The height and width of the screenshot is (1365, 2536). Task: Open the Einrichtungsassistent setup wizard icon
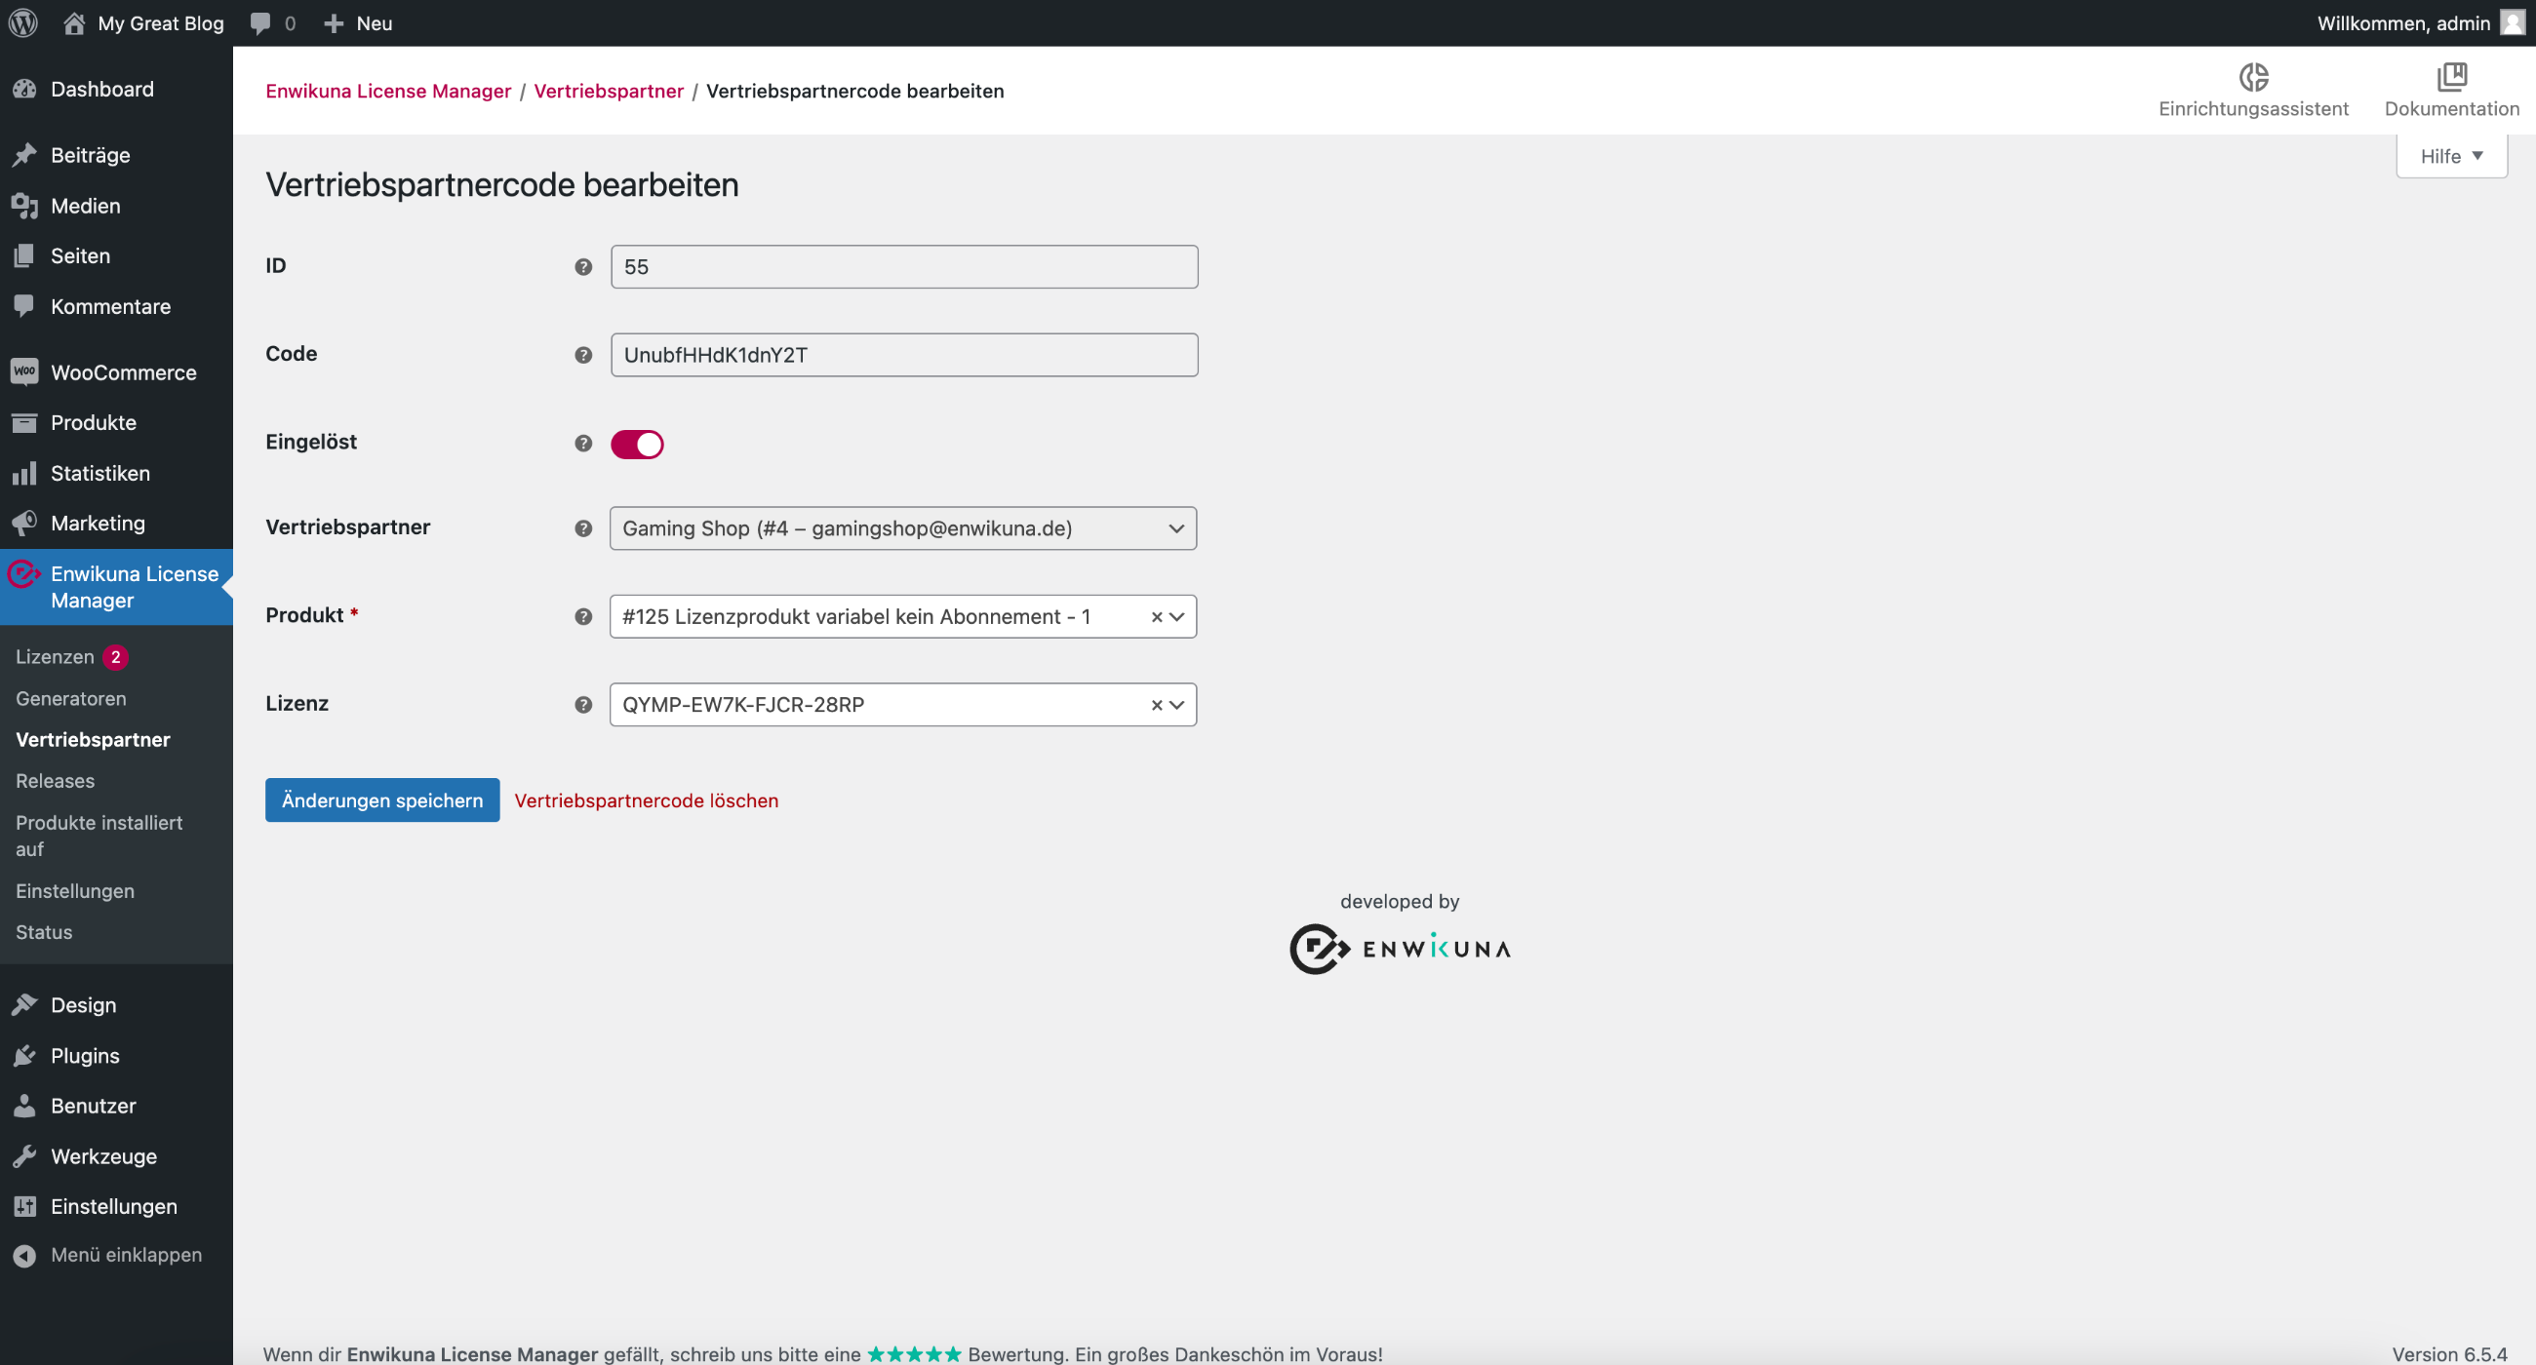pyautogui.click(x=2252, y=77)
